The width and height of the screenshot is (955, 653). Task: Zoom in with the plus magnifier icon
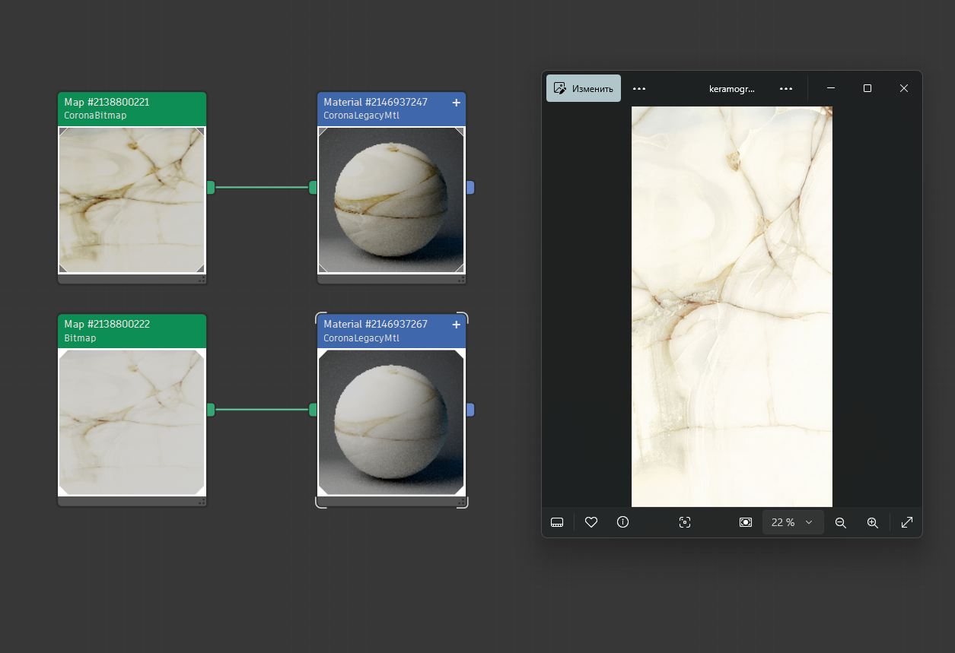click(873, 522)
